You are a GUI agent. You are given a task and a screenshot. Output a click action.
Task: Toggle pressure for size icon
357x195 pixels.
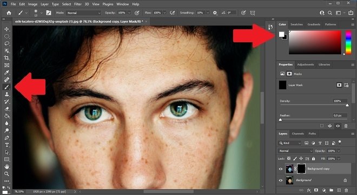click(x=243, y=13)
